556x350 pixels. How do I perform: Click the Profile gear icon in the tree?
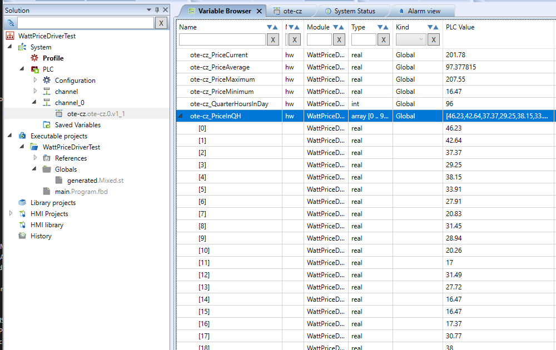coord(34,58)
